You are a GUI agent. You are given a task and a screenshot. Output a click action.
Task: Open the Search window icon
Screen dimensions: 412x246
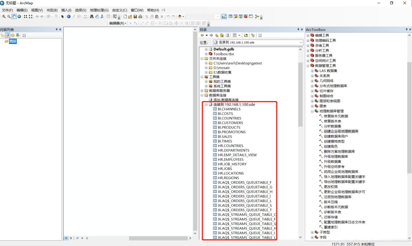point(240,16)
